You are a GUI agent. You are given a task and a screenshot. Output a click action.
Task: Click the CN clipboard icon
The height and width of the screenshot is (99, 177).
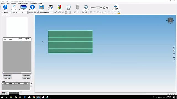coord(77,7)
